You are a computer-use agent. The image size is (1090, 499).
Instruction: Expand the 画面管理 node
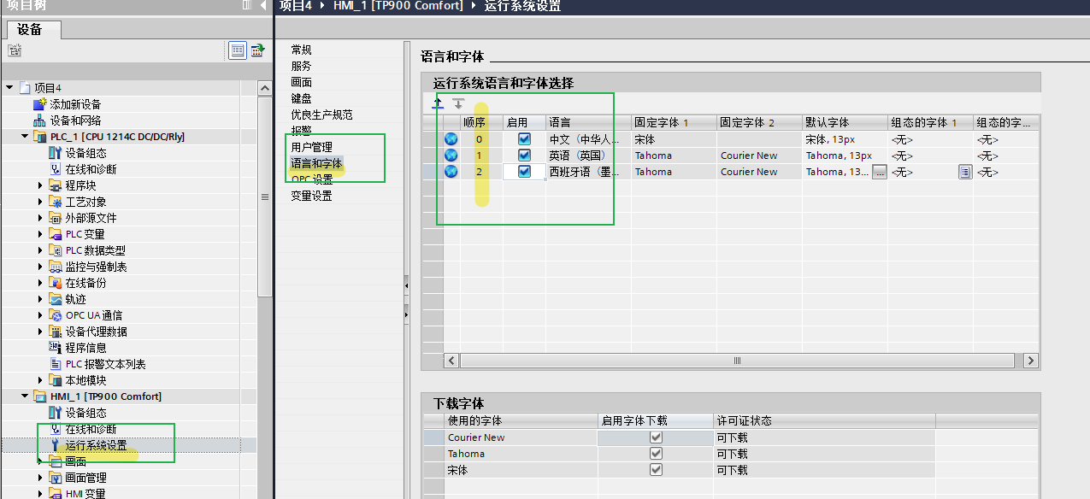pyautogui.click(x=40, y=478)
